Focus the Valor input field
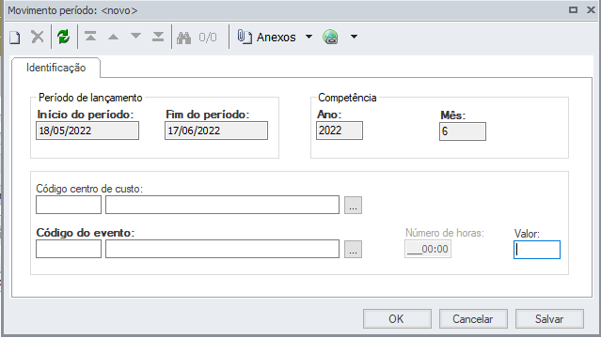 tap(537, 250)
